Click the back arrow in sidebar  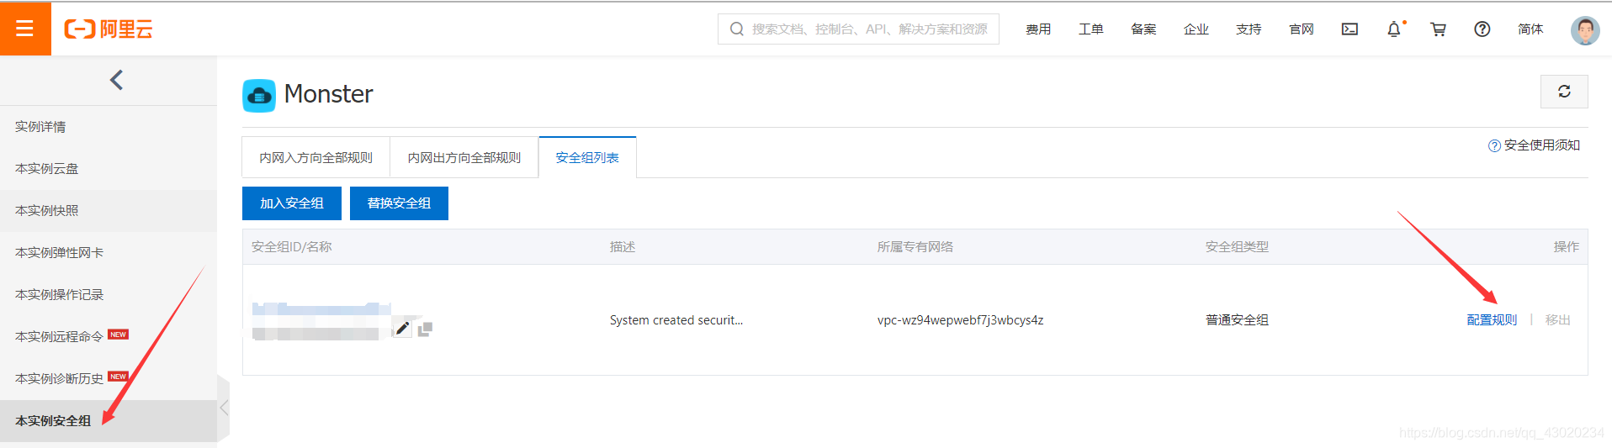coord(116,80)
